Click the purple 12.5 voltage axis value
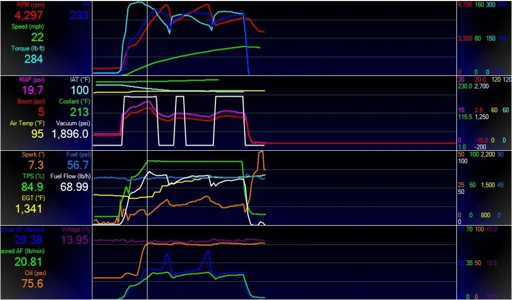The image size is (512, 300). [492, 263]
